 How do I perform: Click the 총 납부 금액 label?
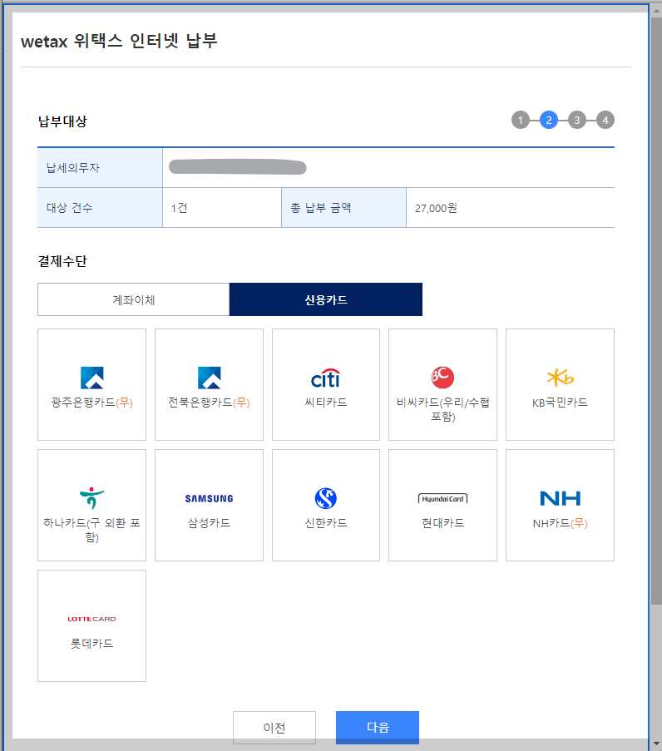click(x=320, y=208)
